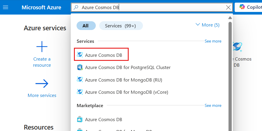Open Azure Cosmos DB service result
262x131 pixels.
(103, 55)
